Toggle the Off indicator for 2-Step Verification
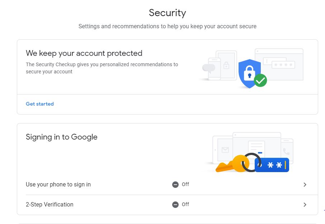This screenshot has width=325, height=224. pos(175,204)
